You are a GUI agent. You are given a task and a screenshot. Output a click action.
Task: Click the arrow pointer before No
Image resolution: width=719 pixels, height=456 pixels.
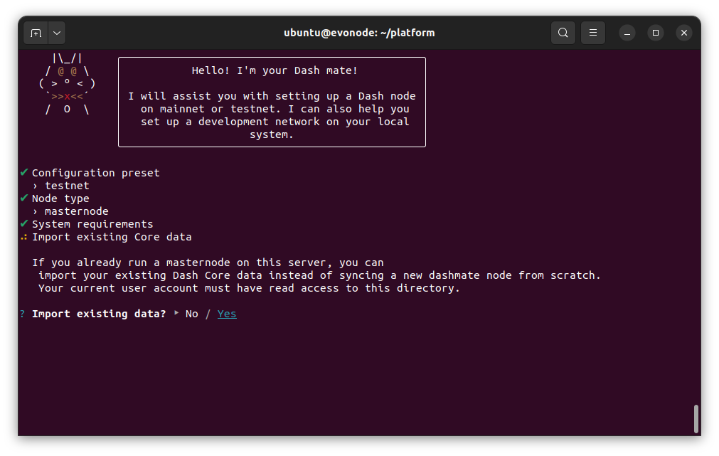(x=176, y=313)
